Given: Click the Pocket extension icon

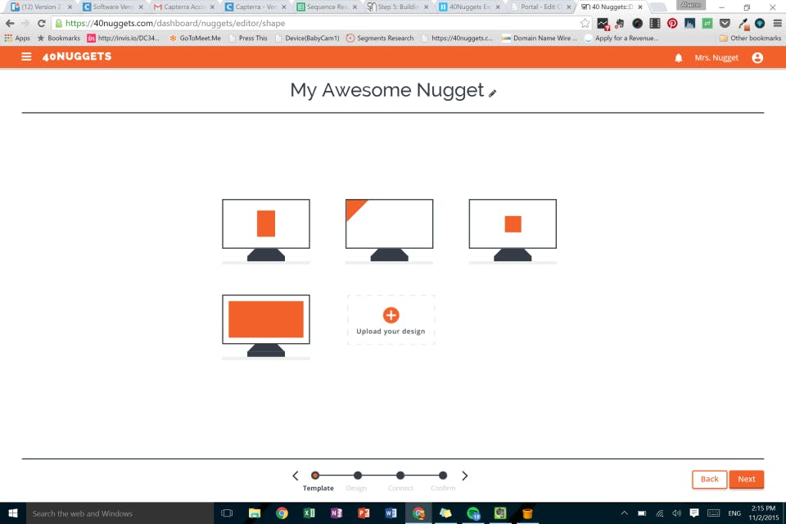Looking at the screenshot, I should point(725,23).
